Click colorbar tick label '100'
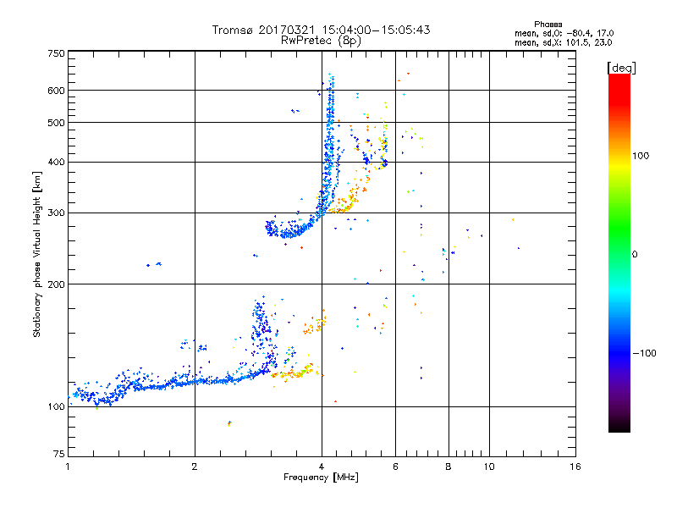 [641, 156]
